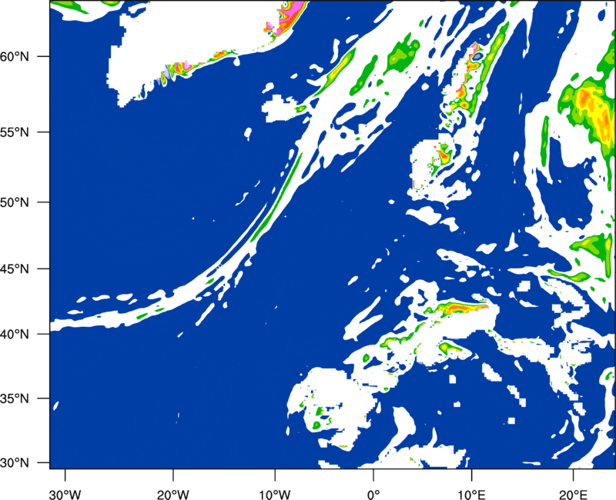
Task: Click the 40°N latitude label
Action: (x=15, y=335)
